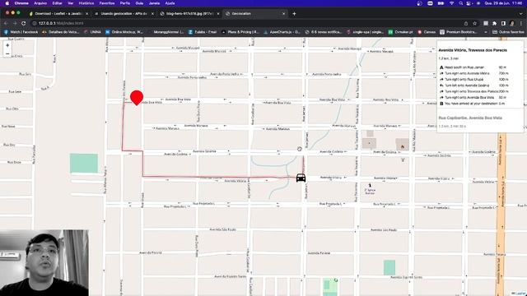Toggle the browser side panel icon

[x=503, y=23]
